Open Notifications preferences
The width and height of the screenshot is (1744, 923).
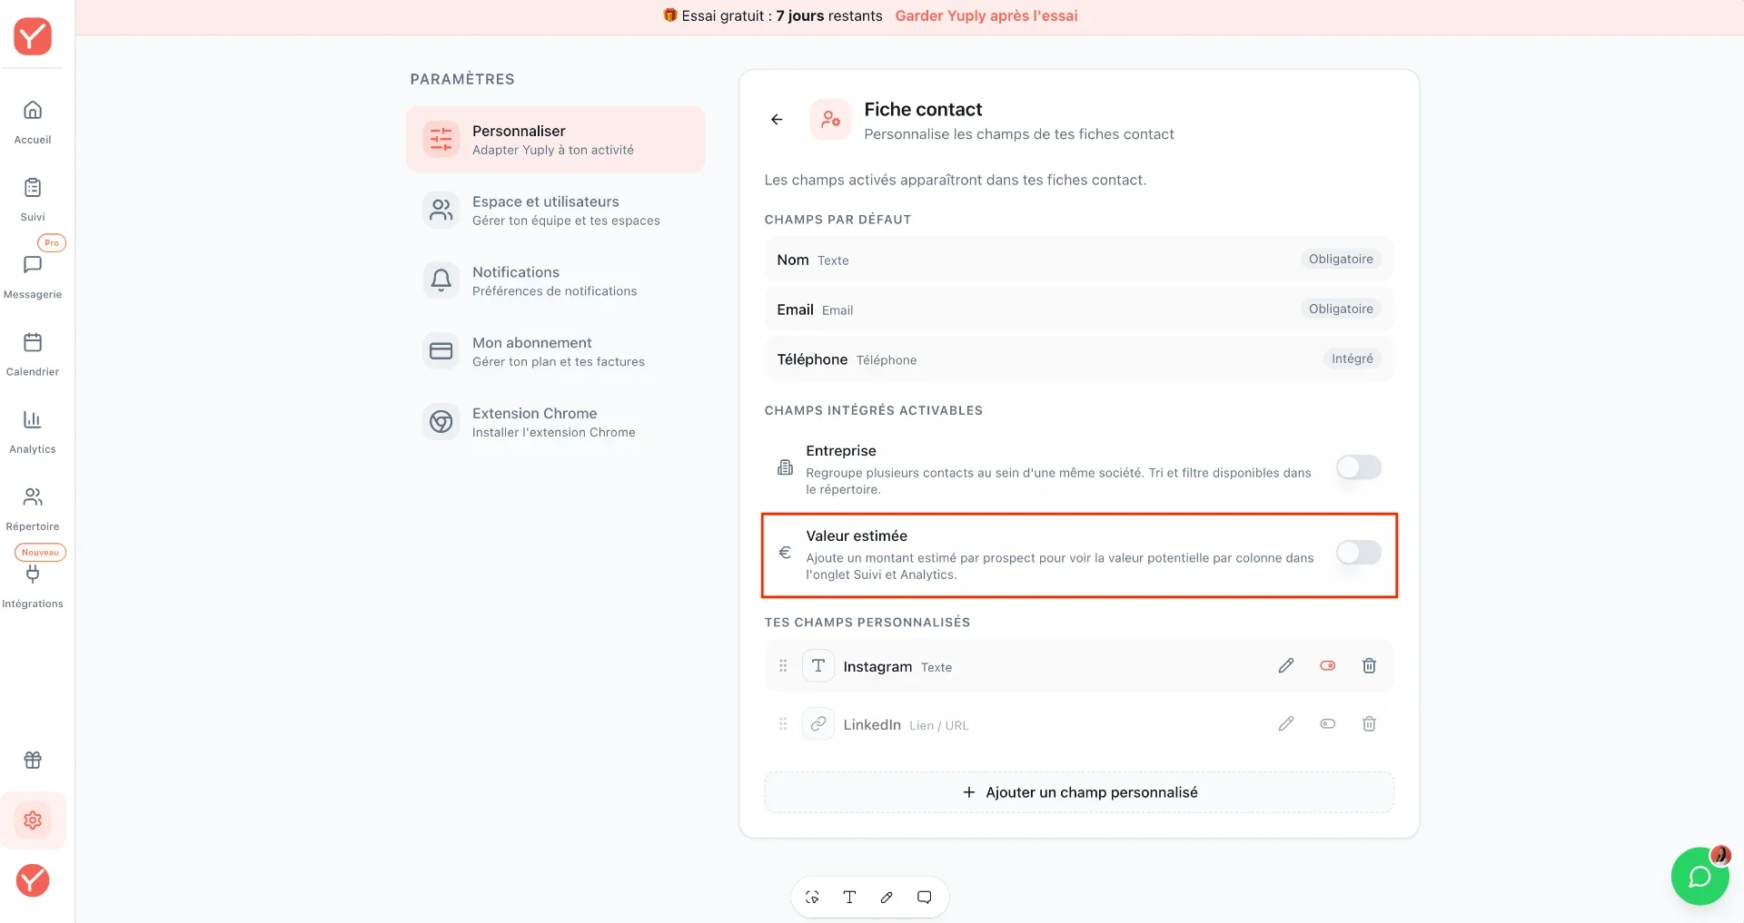coord(555,280)
